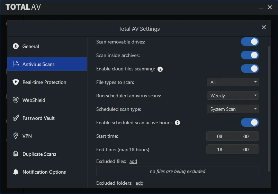Click the Antivirus Scans file icon

[16, 64]
